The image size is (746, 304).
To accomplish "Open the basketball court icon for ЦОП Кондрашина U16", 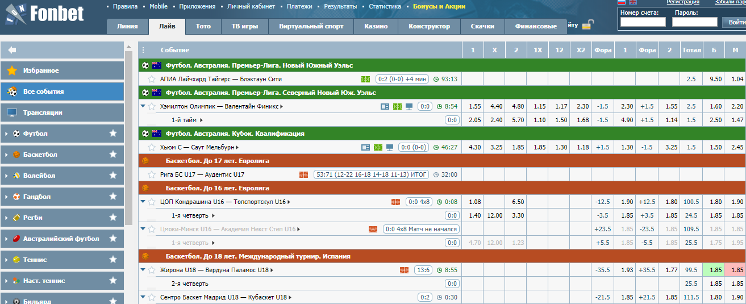I will [395, 202].
